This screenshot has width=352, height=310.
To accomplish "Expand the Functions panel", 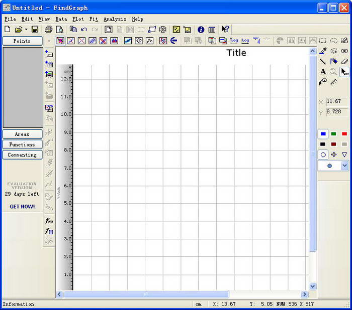I will [22, 144].
